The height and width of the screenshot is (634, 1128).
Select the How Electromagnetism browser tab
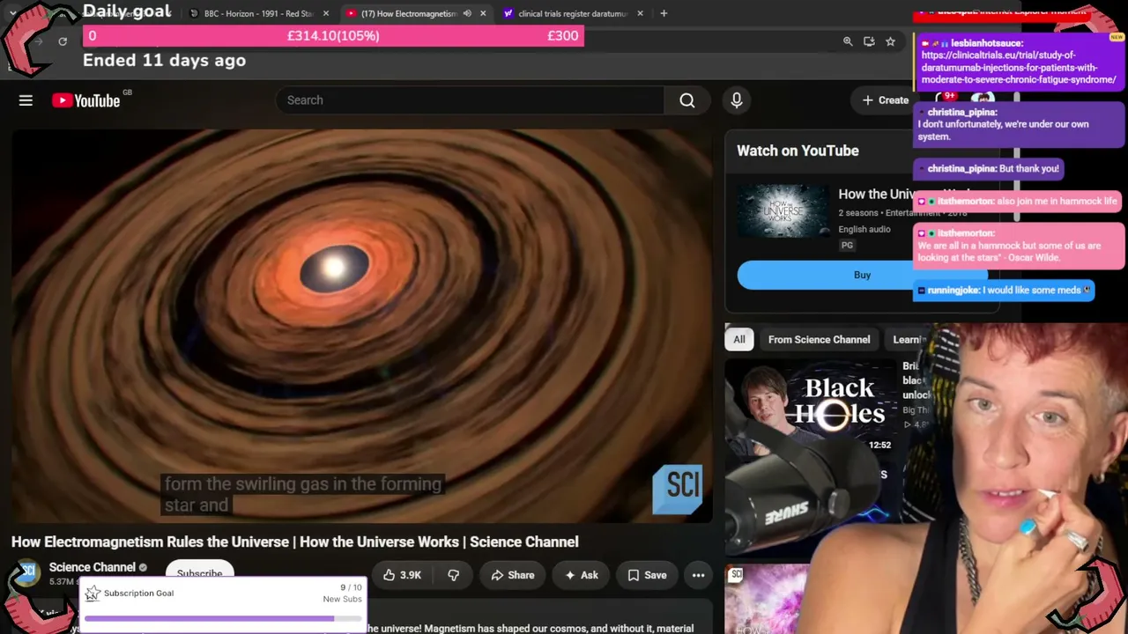[403, 13]
